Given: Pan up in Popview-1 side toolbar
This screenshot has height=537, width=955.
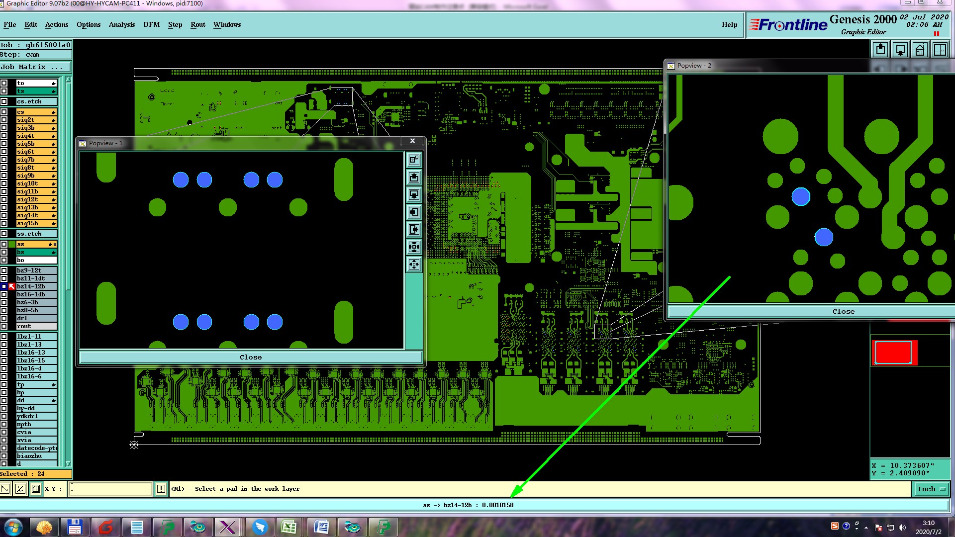Looking at the screenshot, I should [414, 178].
